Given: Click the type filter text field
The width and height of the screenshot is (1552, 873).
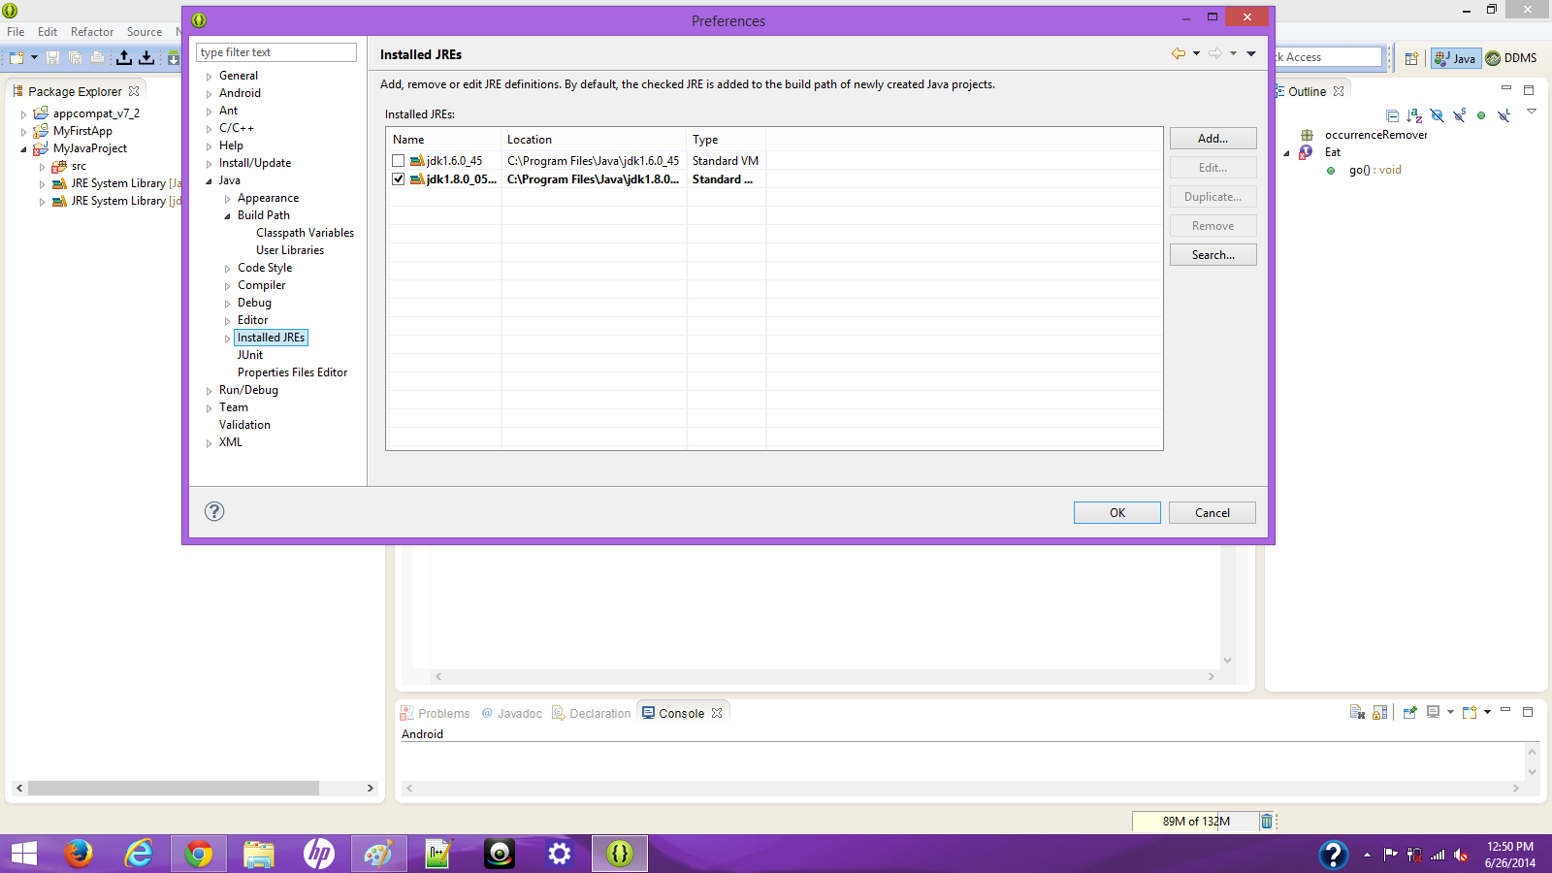Looking at the screenshot, I should click(x=276, y=52).
